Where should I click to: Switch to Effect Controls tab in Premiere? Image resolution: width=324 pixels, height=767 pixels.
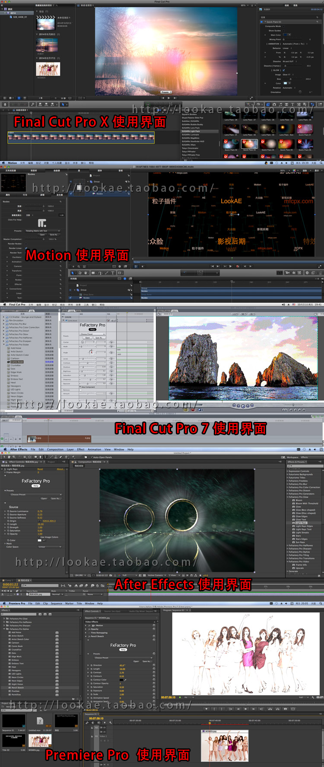point(92,611)
